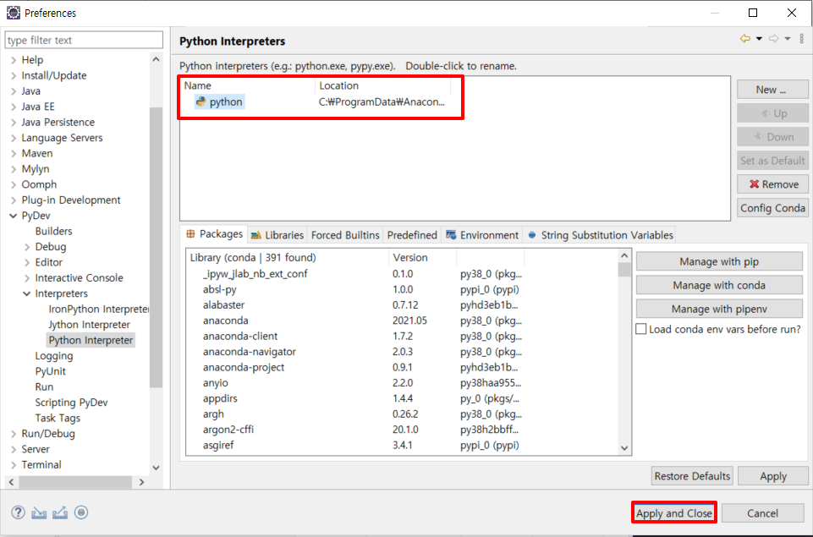Switch to the Libraries tab
The width and height of the screenshot is (813, 537).
(x=277, y=235)
